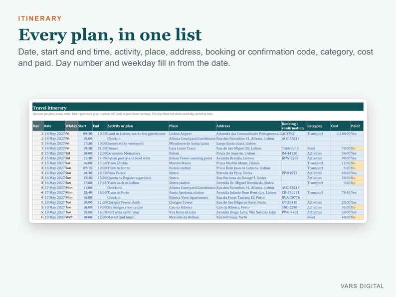Select the 'Activity or plan' column header
396x297 pixels.
pyautogui.click(x=138, y=126)
